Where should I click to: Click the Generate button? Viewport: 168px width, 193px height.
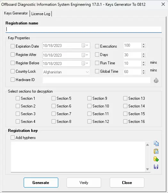(x=41, y=182)
